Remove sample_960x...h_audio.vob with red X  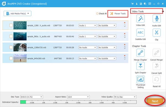tap(125, 34)
